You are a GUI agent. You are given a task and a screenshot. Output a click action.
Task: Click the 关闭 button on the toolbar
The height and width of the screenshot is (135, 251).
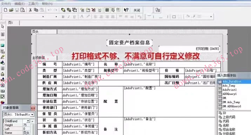tap(137, 10)
